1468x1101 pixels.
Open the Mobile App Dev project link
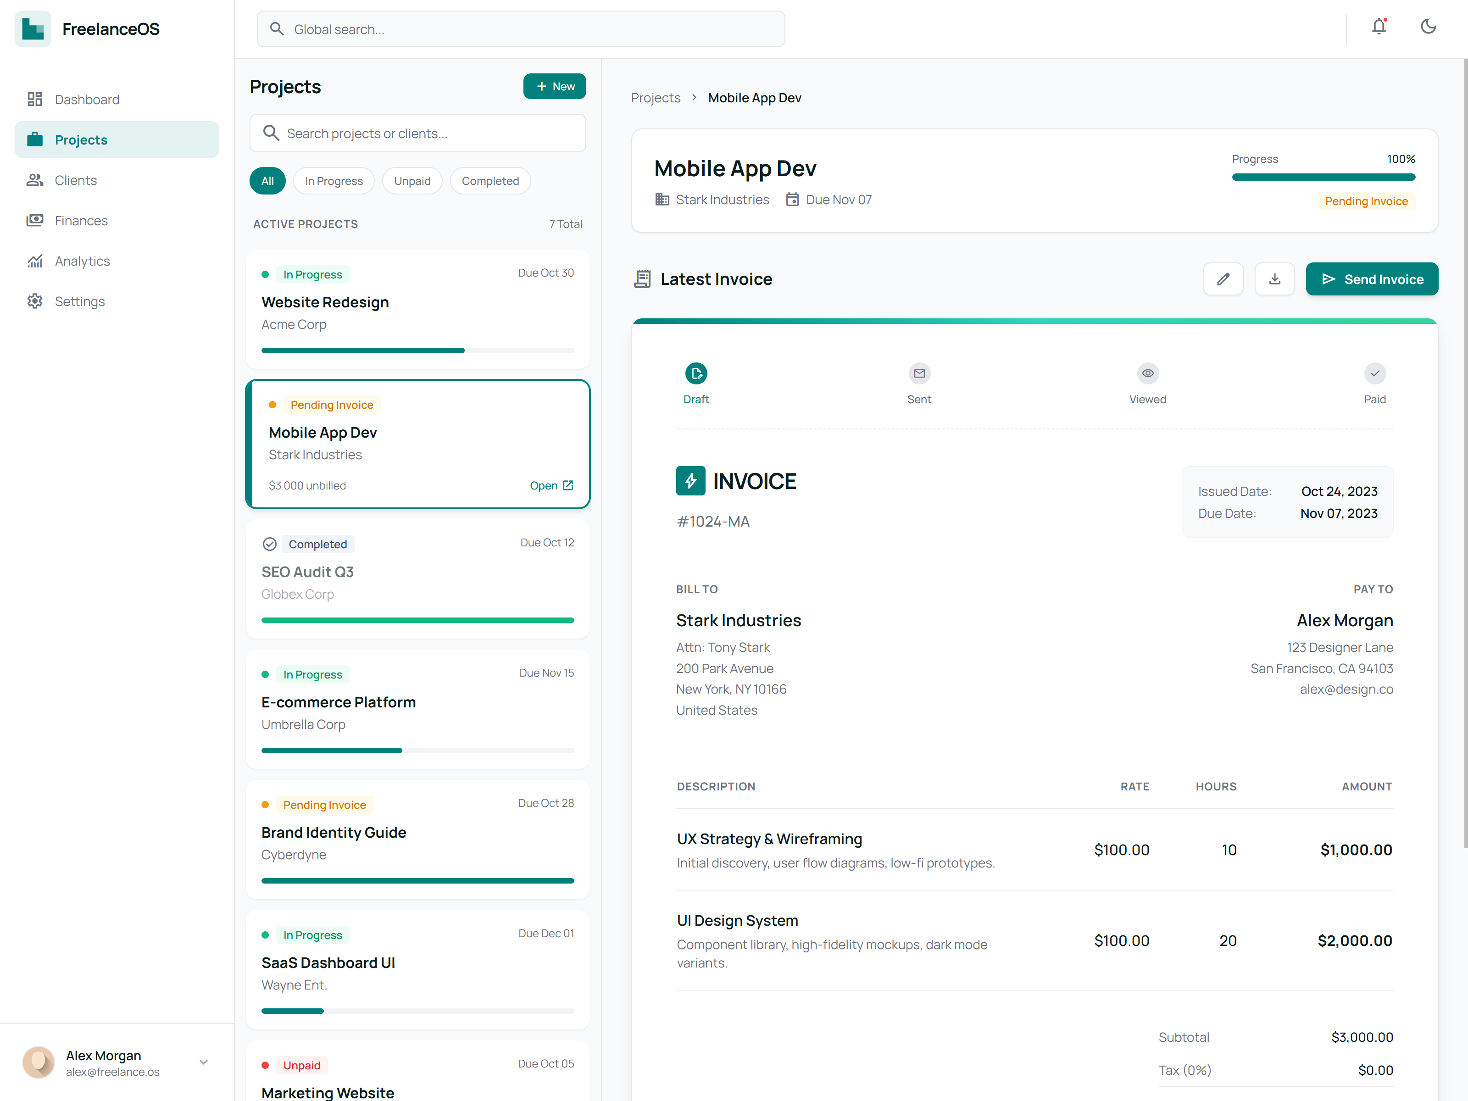551,486
